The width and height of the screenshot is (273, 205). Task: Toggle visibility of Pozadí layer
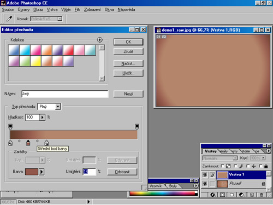tap(205, 184)
